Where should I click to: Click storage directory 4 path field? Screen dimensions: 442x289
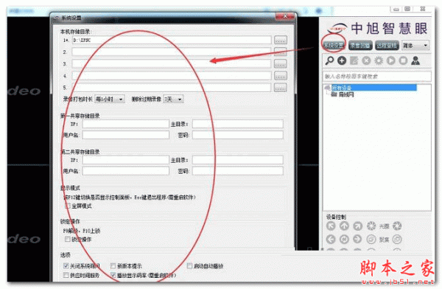point(172,76)
